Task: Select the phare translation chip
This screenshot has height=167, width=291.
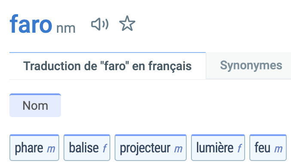Action: [34, 148]
